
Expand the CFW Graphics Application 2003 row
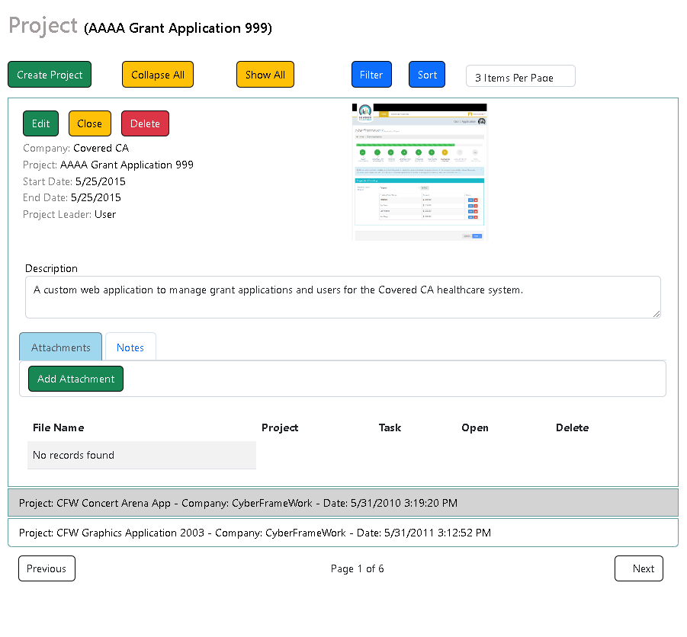[342, 533]
